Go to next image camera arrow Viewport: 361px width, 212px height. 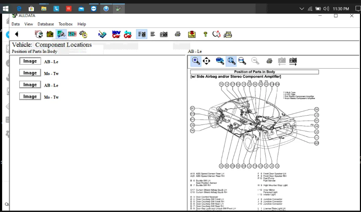tap(293, 61)
